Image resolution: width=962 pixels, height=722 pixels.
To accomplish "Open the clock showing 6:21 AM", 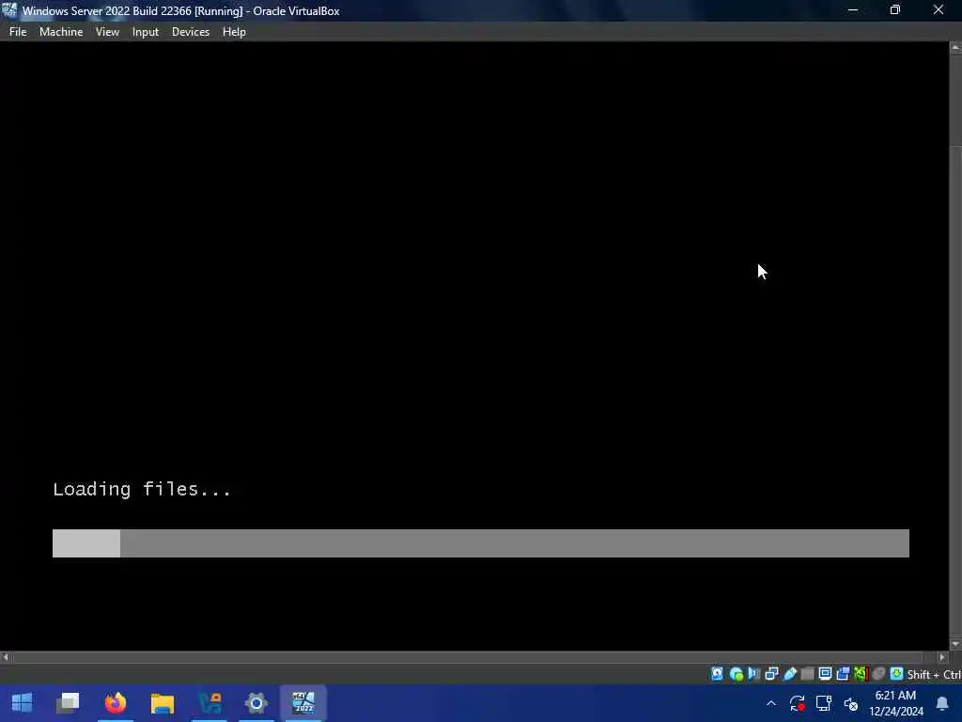I will point(895,703).
